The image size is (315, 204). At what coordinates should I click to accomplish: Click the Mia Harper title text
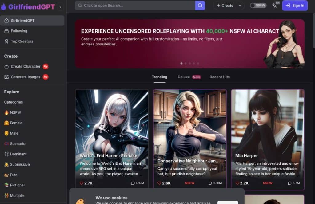pyautogui.click(x=246, y=156)
